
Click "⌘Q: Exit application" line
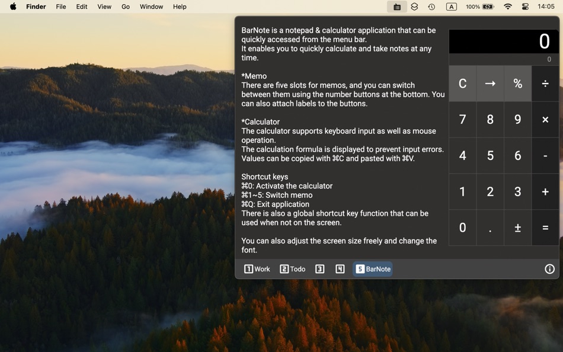[x=275, y=204]
